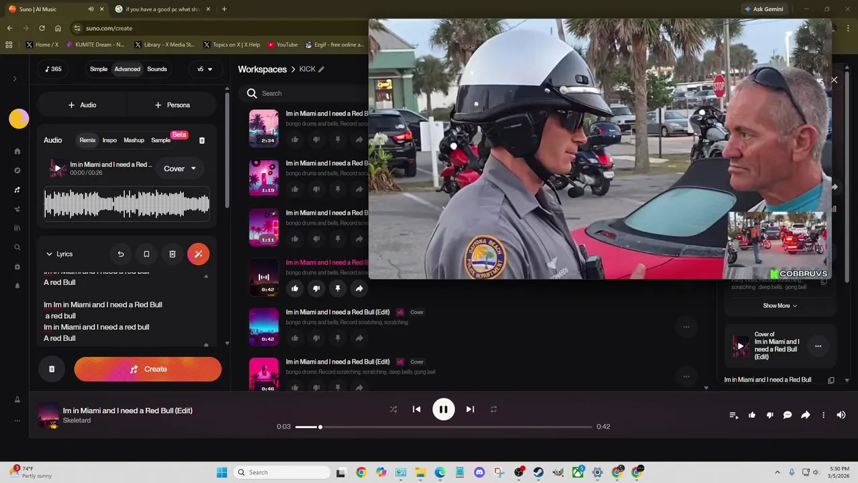Select the Mashup audio tab
The image size is (858, 483).
[x=134, y=140]
